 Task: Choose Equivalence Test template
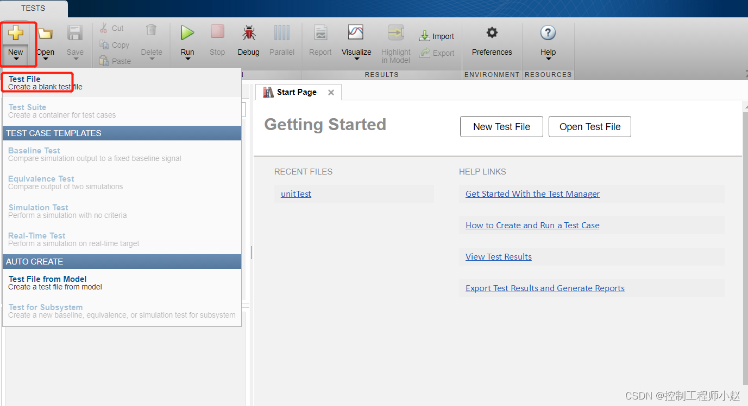[x=122, y=183]
